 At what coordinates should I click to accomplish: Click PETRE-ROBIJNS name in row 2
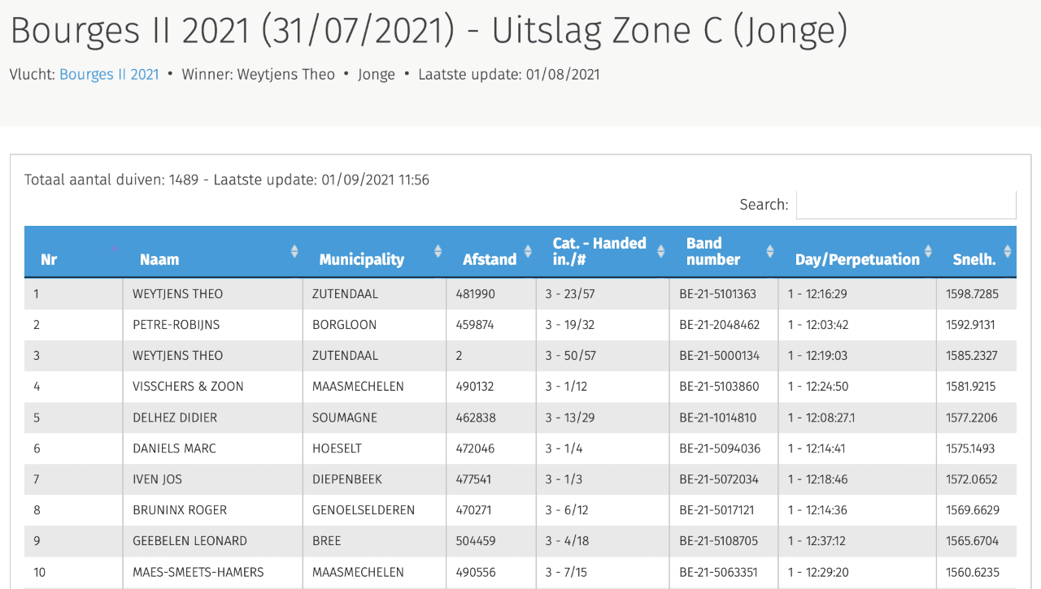coord(176,325)
